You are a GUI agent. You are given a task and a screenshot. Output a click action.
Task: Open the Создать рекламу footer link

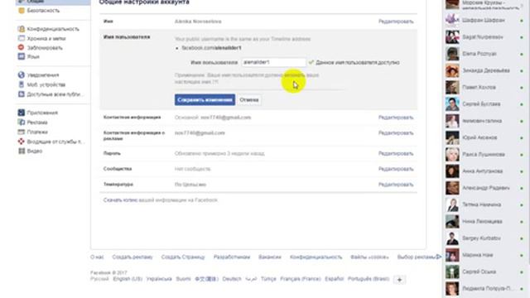click(132, 257)
